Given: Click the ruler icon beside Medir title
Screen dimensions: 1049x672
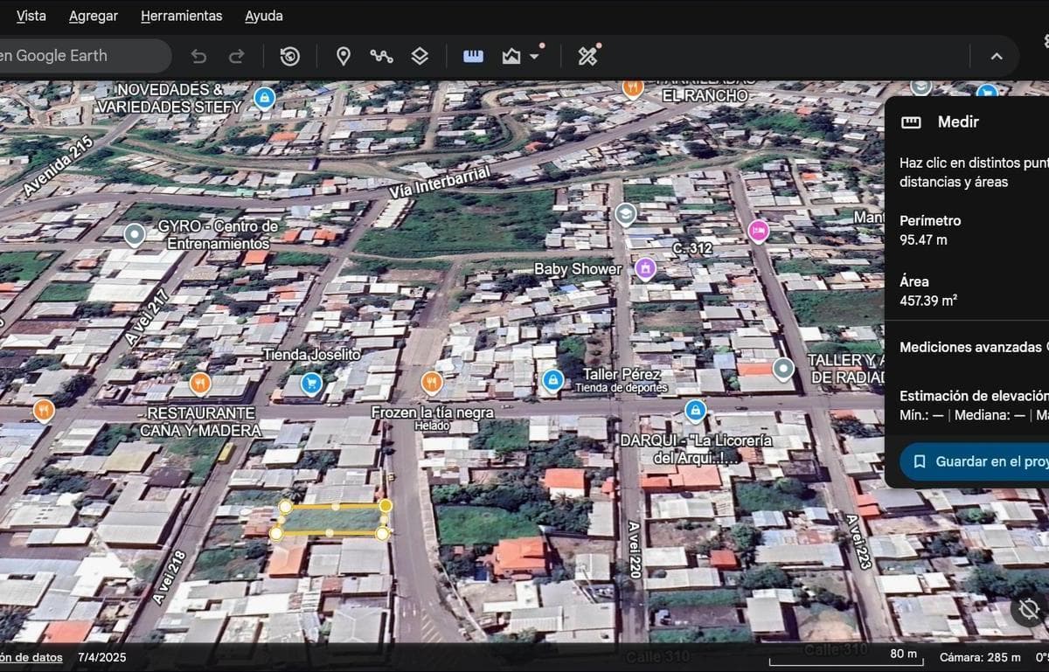Looking at the screenshot, I should click(911, 122).
